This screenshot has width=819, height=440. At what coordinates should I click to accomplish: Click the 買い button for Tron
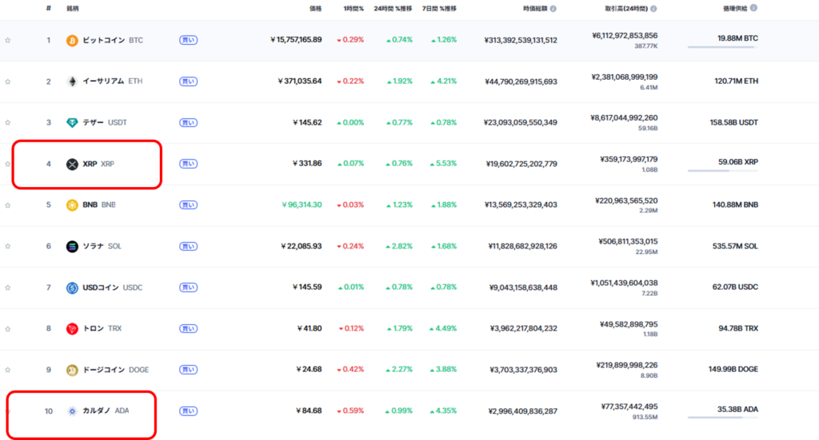tap(189, 328)
